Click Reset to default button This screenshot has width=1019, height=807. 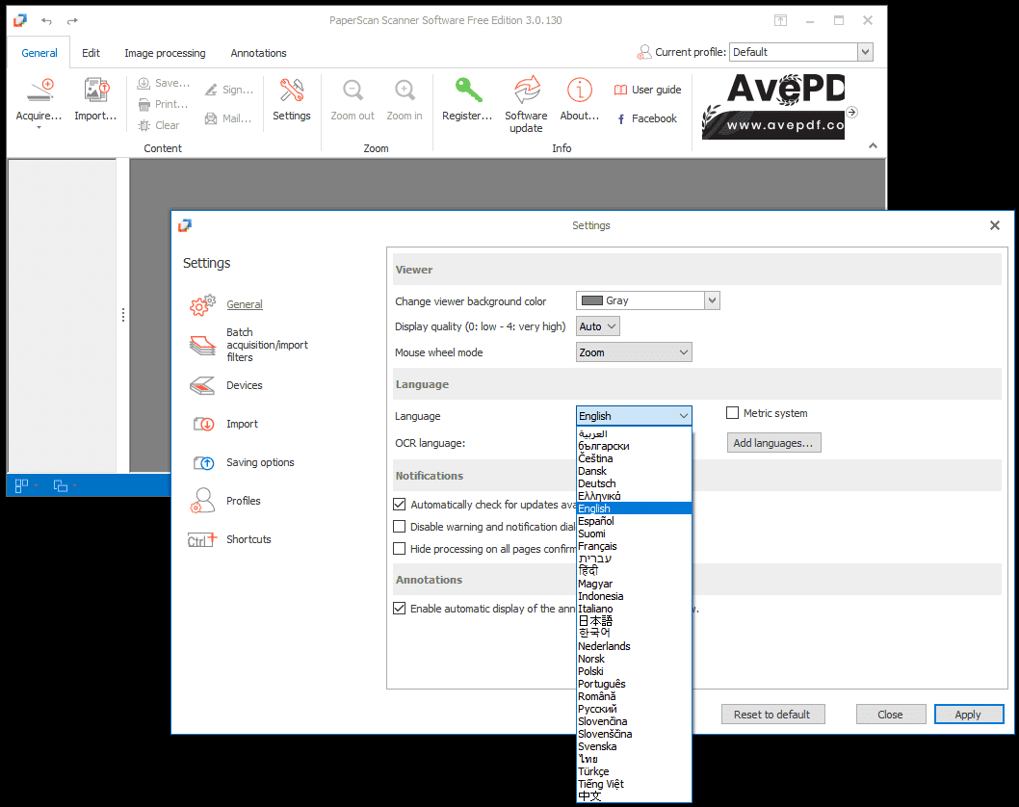772,715
